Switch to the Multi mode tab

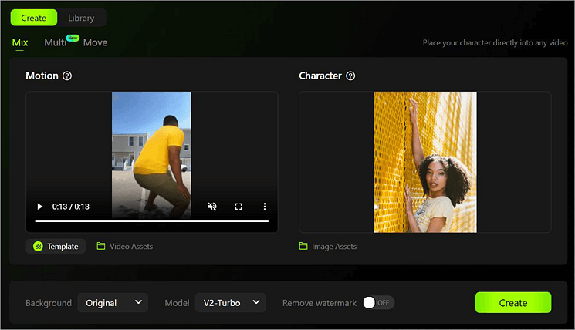tap(55, 42)
